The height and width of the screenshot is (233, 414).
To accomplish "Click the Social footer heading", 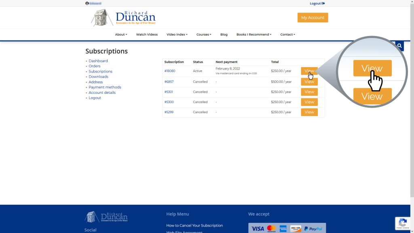I will [x=90, y=230].
